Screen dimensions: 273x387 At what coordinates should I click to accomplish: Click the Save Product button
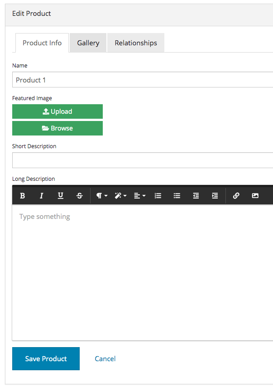[x=46, y=358]
